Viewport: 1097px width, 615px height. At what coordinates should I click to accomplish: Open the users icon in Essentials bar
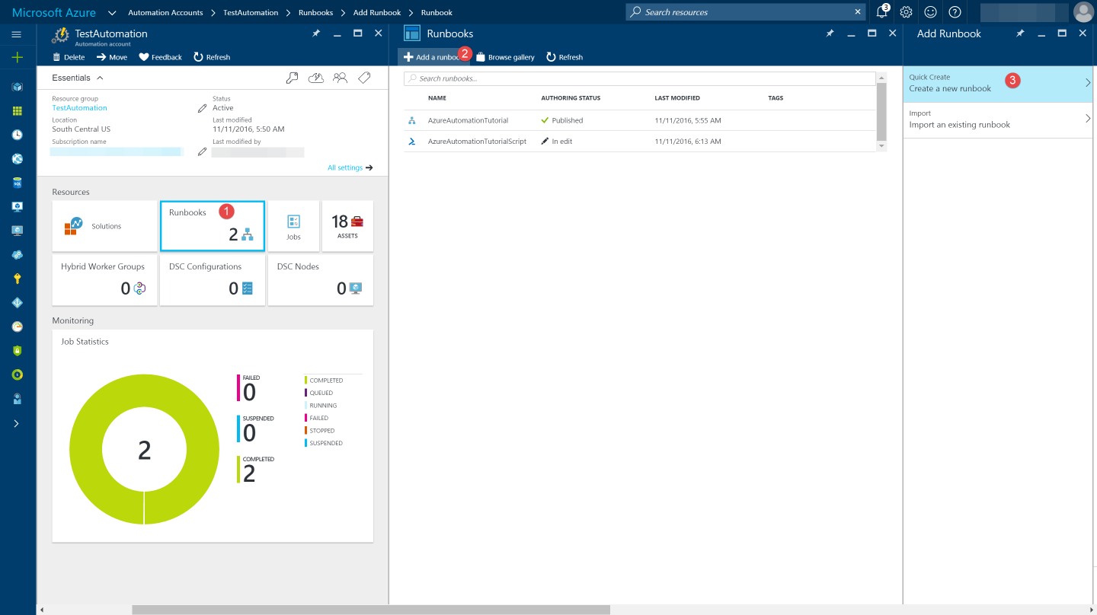[x=341, y=78]
